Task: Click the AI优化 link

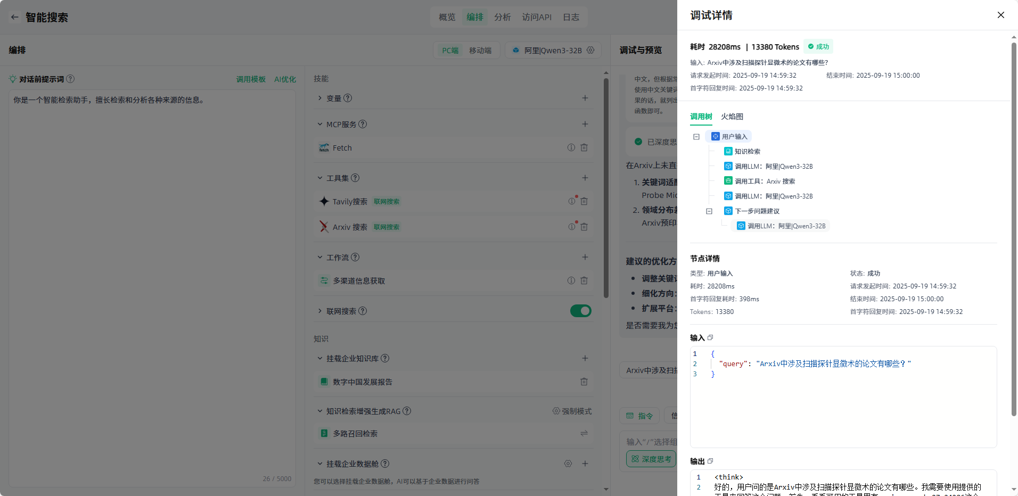Action: (285, 79)
